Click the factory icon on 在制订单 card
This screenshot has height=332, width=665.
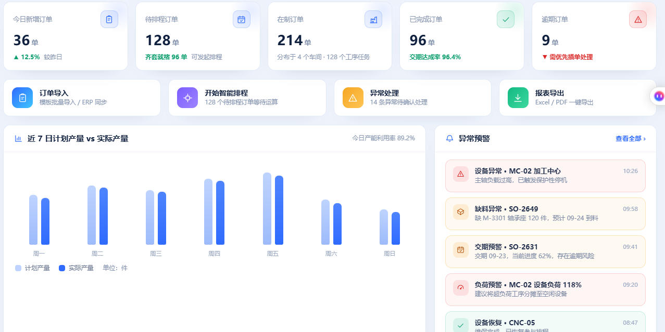pyautogui.click(x=373, y=19)
